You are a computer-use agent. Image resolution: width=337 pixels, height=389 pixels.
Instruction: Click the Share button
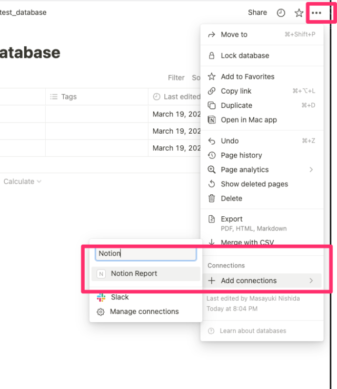pos(257,13)
